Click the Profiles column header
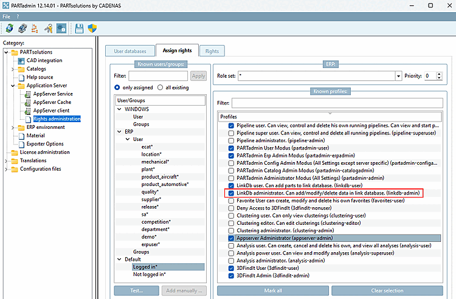Screen dimensions: 456x299 (x=330, y=117)
